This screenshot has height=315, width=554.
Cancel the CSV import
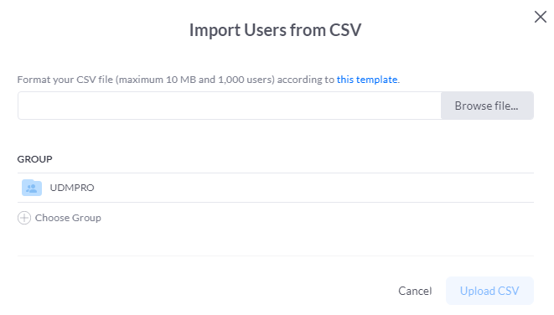coord(415,291)
